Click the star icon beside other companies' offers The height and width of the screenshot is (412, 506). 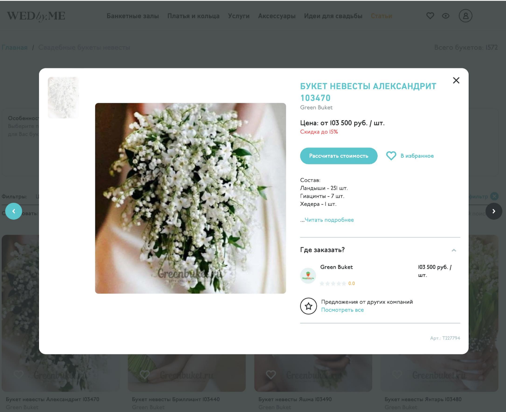click(308, 306)
